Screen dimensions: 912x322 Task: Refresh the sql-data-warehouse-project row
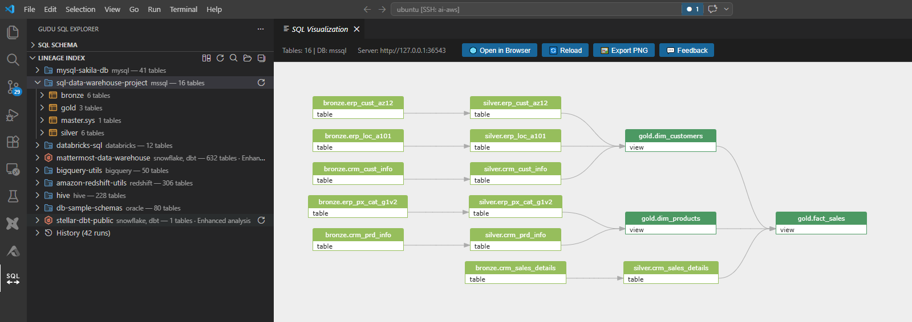coord(261,82)
